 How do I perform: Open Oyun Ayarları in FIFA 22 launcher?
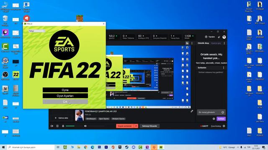tap(65, 96)
